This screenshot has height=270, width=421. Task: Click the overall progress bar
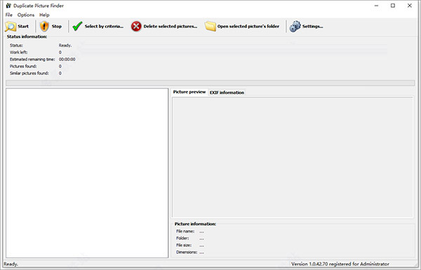point(210,83)
